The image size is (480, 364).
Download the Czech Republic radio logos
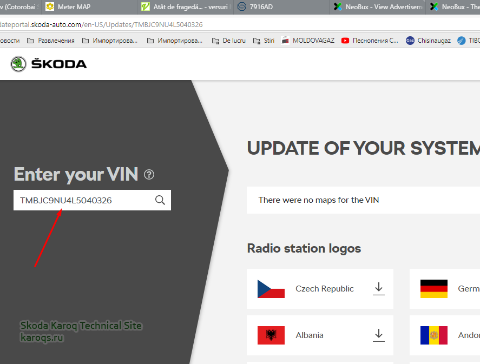(379, 289)
